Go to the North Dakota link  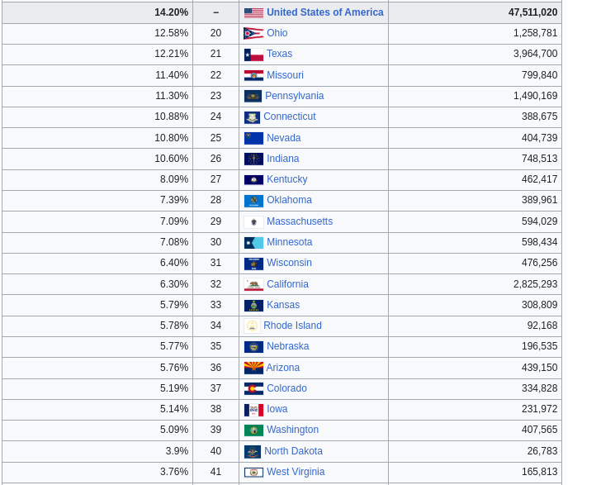click(x=293, y=451)
